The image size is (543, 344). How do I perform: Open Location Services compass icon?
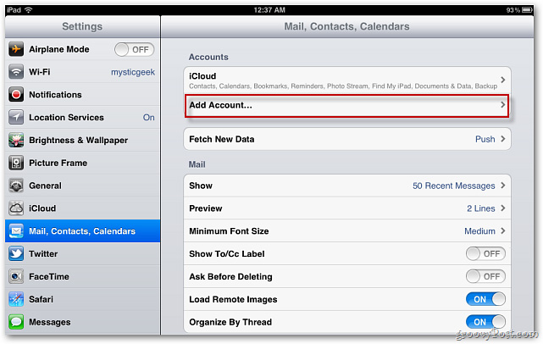[x=16, y=117]
